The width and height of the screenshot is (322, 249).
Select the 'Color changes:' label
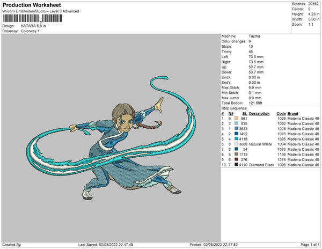point(233,41)
